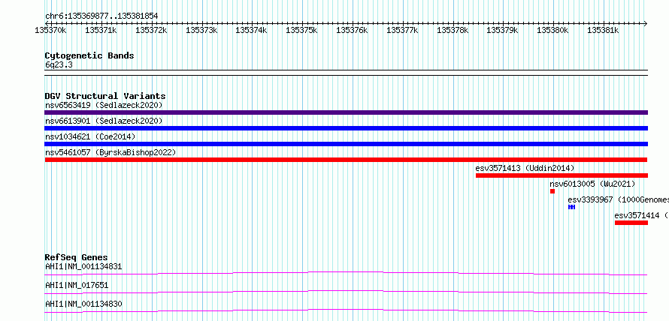Click the 135374k ruler tick label

tap(251, 30)
